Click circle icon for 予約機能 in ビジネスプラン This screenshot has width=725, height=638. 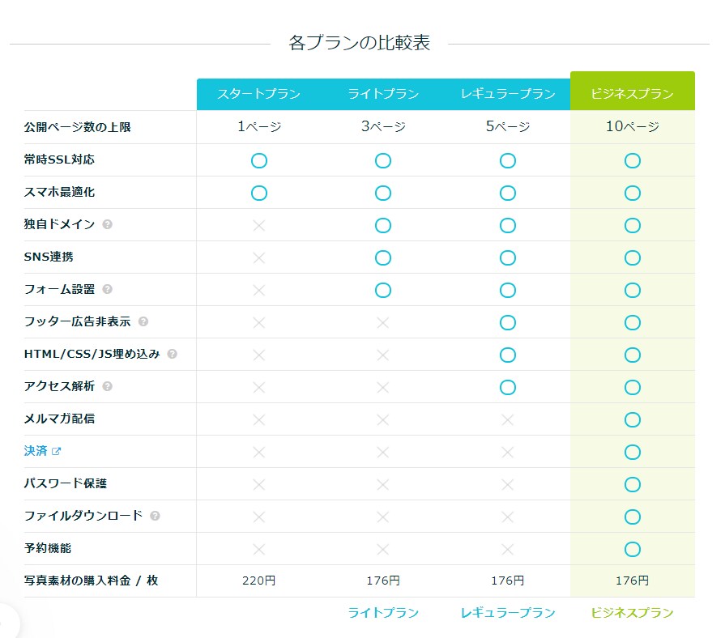pos(633,549)
